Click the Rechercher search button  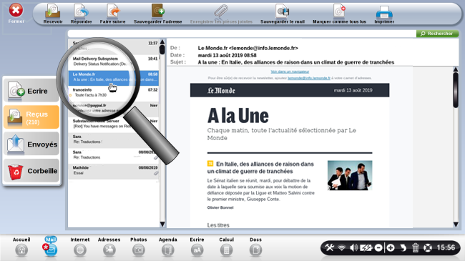tap(437, 34)
